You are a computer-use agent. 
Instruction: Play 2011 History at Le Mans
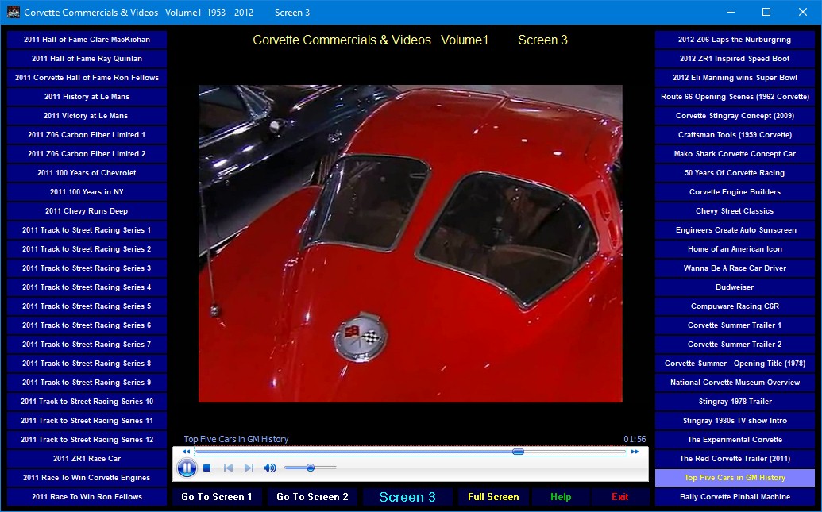pyautogui.click(x=87, y=97)
